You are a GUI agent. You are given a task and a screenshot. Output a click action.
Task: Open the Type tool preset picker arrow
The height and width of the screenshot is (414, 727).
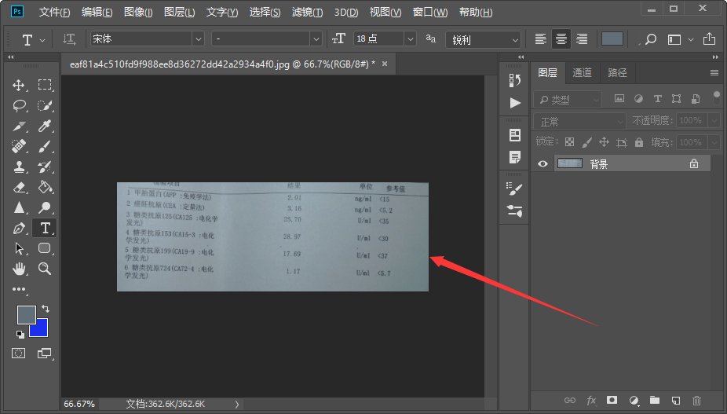(42, 40)
